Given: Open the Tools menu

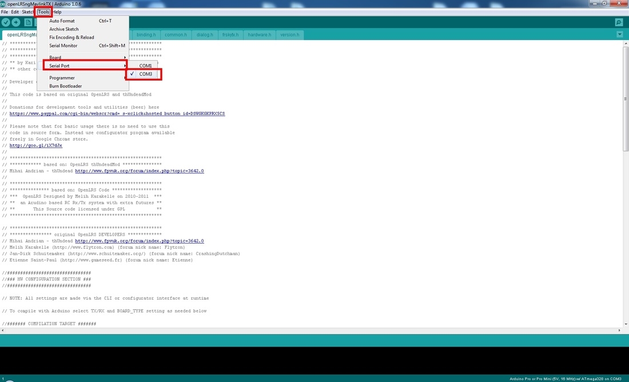Looking at the screenshot, I should 43,12.
